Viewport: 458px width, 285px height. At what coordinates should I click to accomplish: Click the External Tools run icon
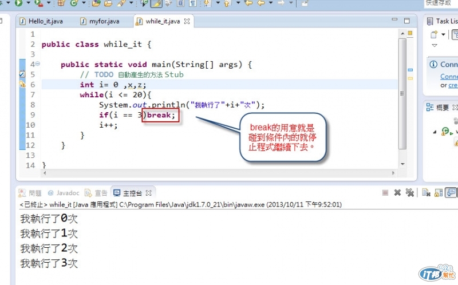click(x=38, y=3)
